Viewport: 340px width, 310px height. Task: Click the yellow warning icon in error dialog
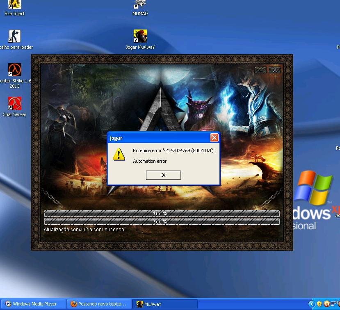point(119,154)
